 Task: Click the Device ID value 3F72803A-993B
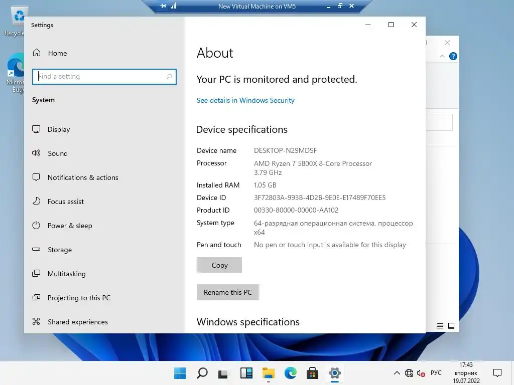320,198
